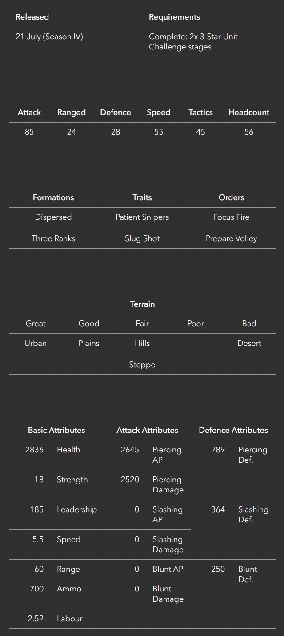
Task: Click the Attack Attributes heading
Action: 147,430
